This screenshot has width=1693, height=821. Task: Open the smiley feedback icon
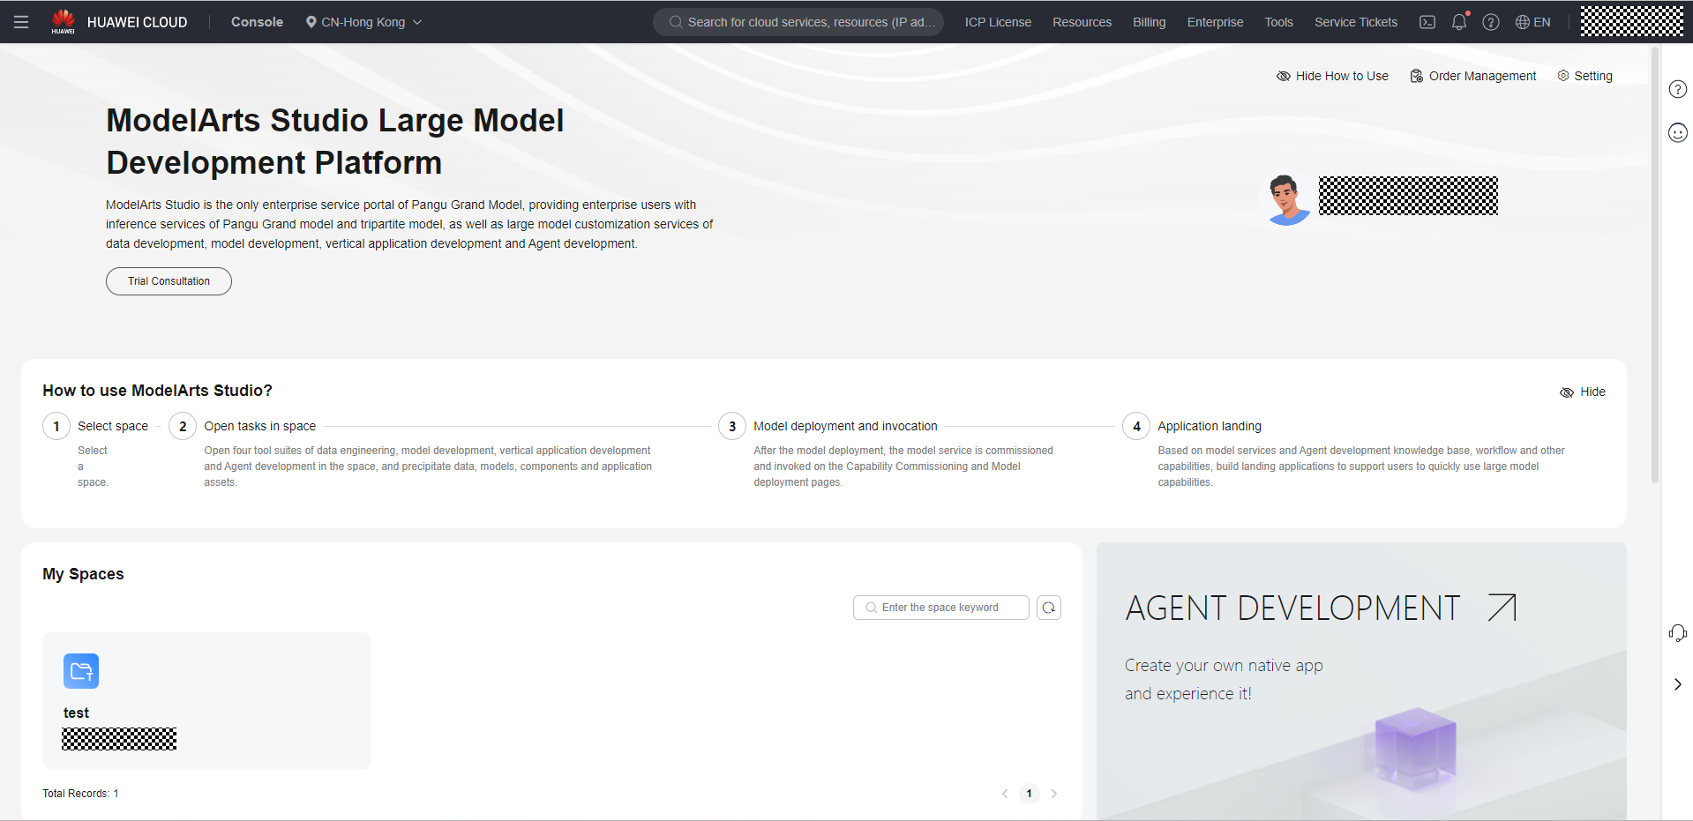pyautogui.click(x=1677, y=132)
